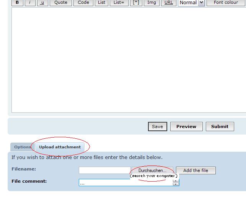Focus the File comment text box
Screen dimensions: 246x198
(x=129, y=182)
